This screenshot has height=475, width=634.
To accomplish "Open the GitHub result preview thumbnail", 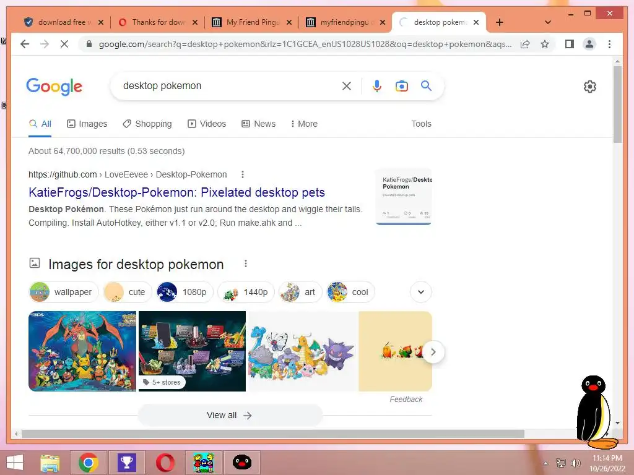I will point(404,197).
